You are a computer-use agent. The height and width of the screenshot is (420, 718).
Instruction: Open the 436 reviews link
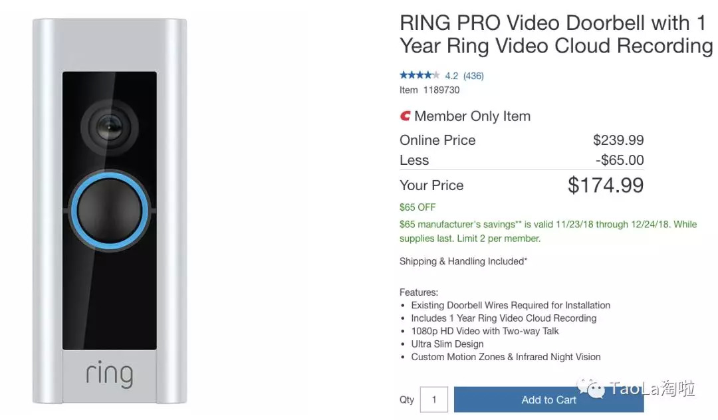[x=473, y=76]
